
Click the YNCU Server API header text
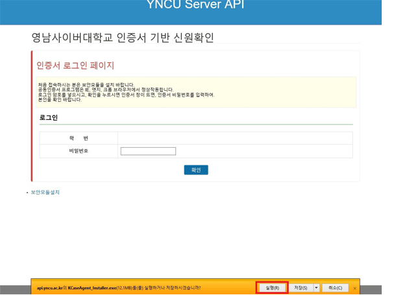(195, 5)
